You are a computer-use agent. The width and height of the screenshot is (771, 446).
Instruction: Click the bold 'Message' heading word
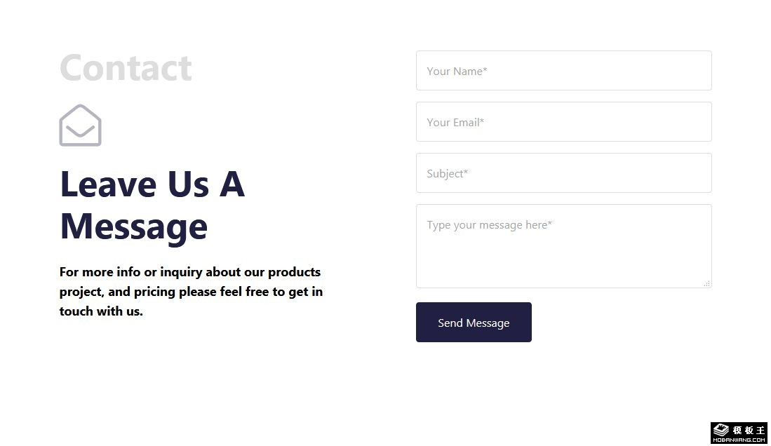tap(133, 227)
